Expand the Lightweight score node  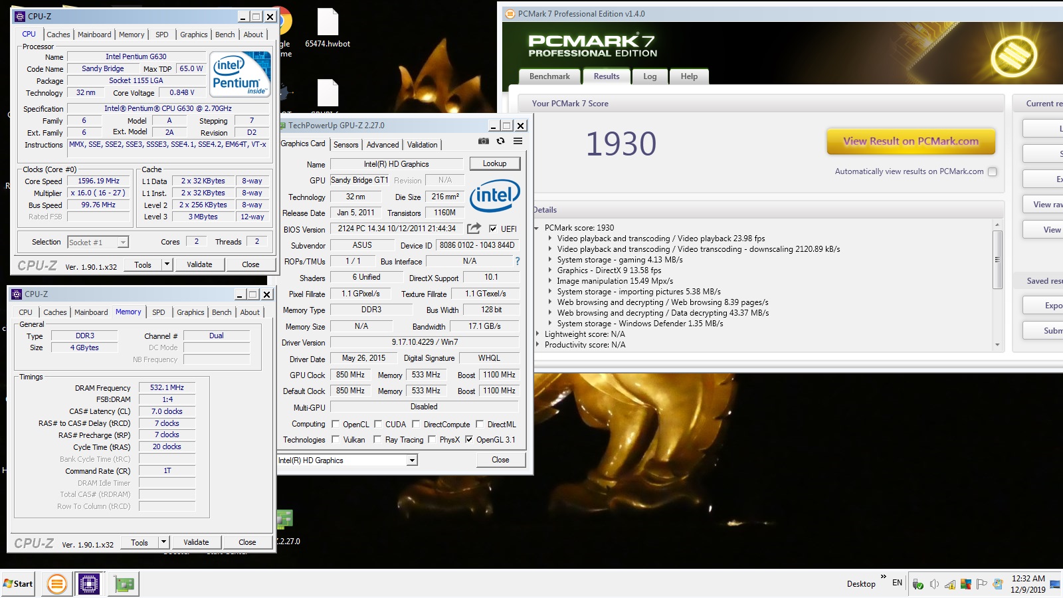click(537, 334)
